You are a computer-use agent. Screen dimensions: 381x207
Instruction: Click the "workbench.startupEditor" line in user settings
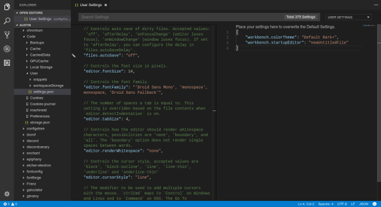(297, 43)
